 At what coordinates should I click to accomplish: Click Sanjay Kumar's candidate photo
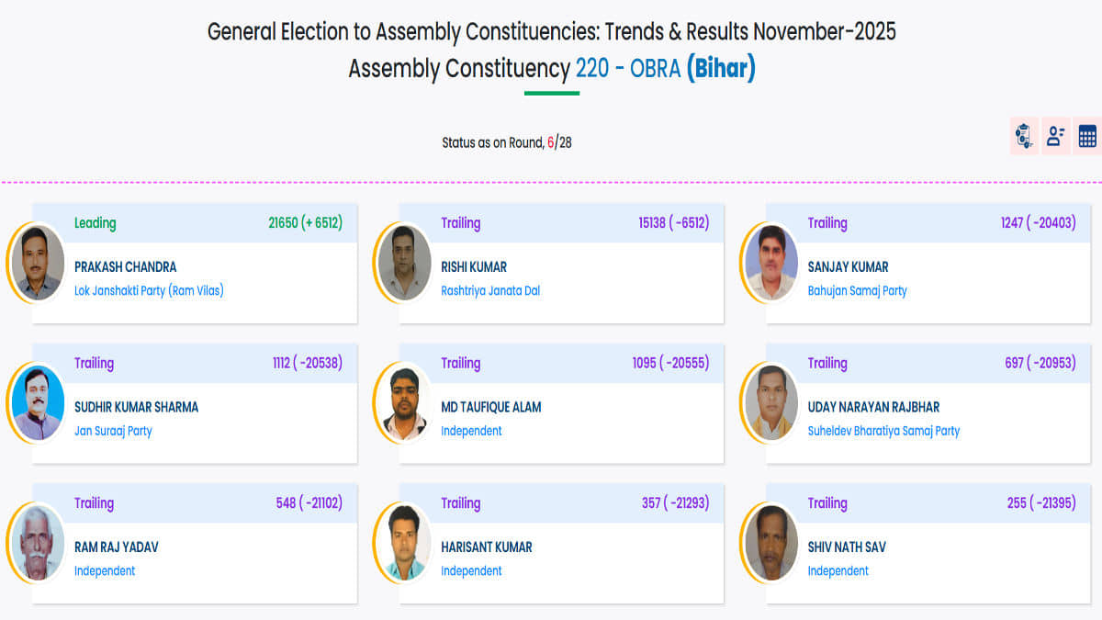pos(771,263)
